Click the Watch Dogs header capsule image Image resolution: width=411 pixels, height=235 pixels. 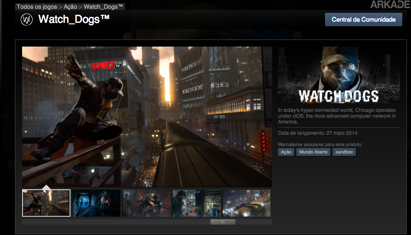pos(339,75)
